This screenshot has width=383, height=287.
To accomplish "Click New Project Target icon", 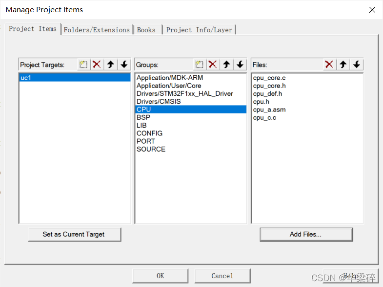I will pyautogui.click(x=83, y=65).
